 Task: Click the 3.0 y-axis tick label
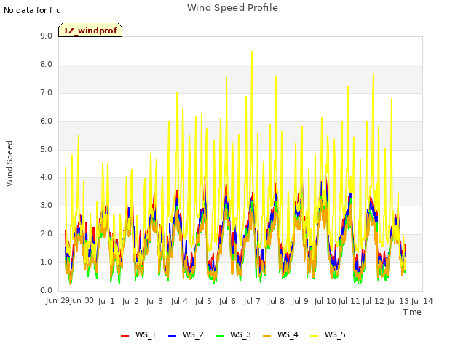click(46, 205)
